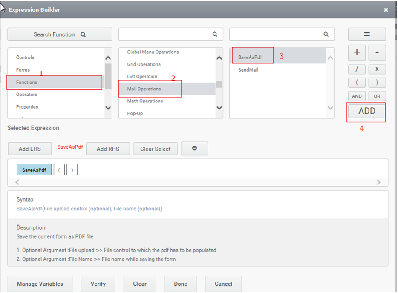Click the Search Function field
Screen dimensions: 398x293
point(60,34)
